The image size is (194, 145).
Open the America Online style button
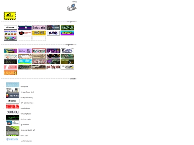[10, 51]
